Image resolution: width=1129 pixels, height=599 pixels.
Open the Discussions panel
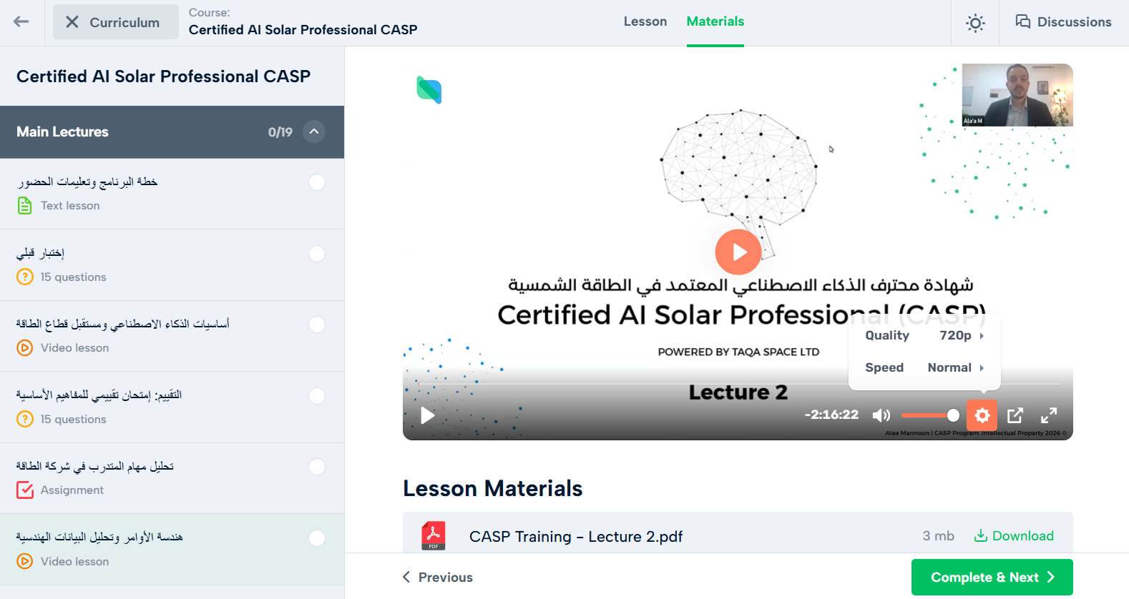[x=1063, y=22]
